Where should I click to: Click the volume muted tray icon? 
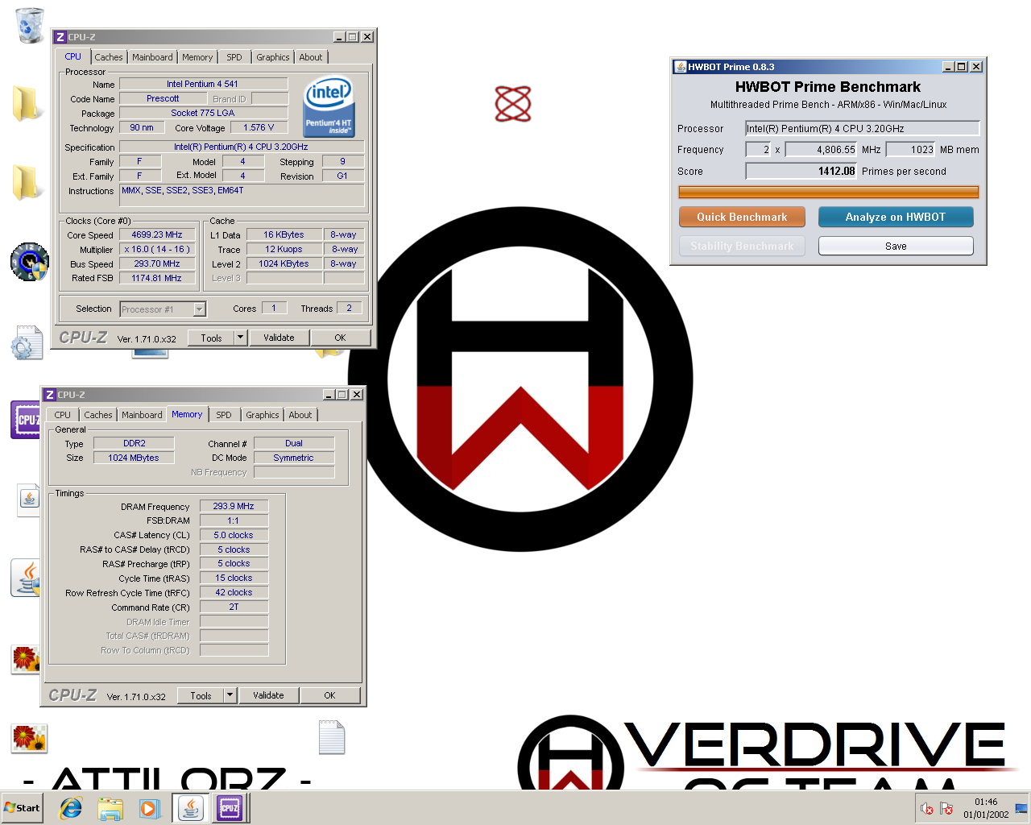pos(927,808)
